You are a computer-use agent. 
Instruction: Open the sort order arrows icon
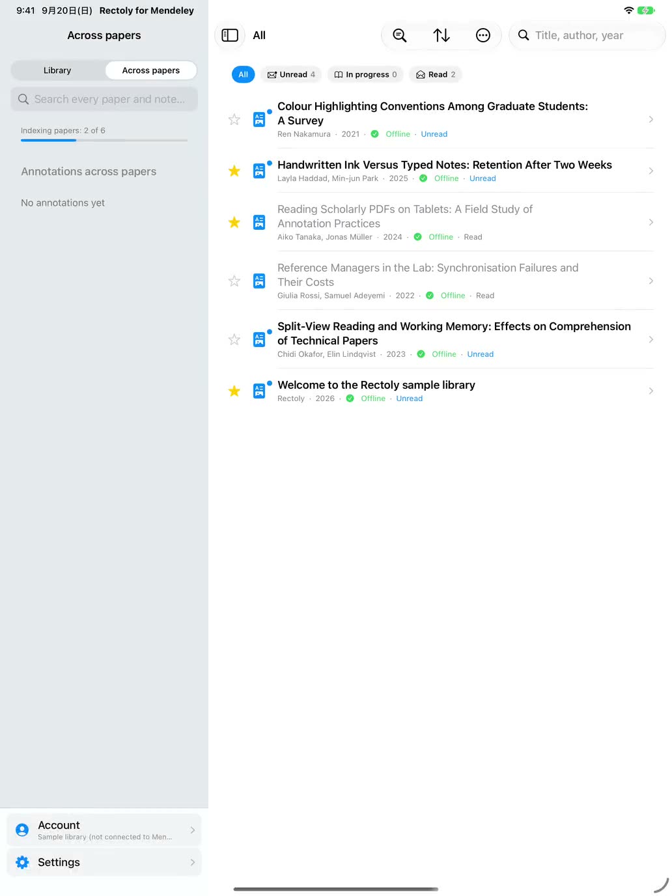(441, 35)
